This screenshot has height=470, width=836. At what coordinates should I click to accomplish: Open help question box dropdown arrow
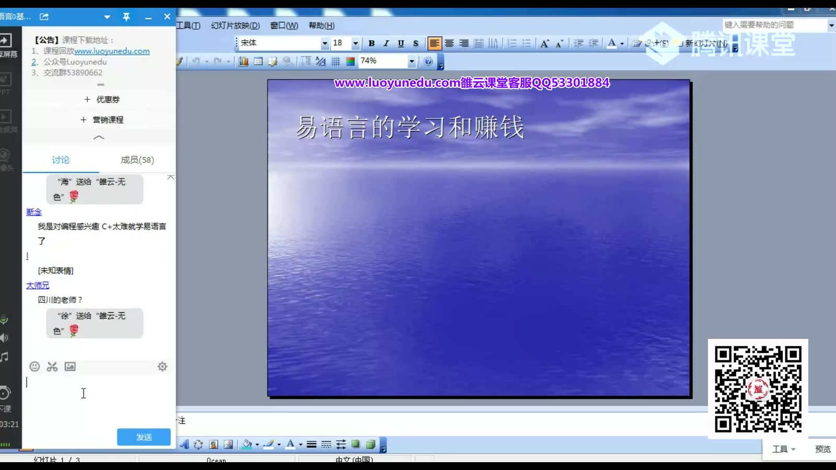tap(831, 25)
